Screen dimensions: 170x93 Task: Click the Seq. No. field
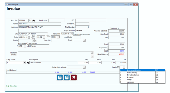coord(54,41)
